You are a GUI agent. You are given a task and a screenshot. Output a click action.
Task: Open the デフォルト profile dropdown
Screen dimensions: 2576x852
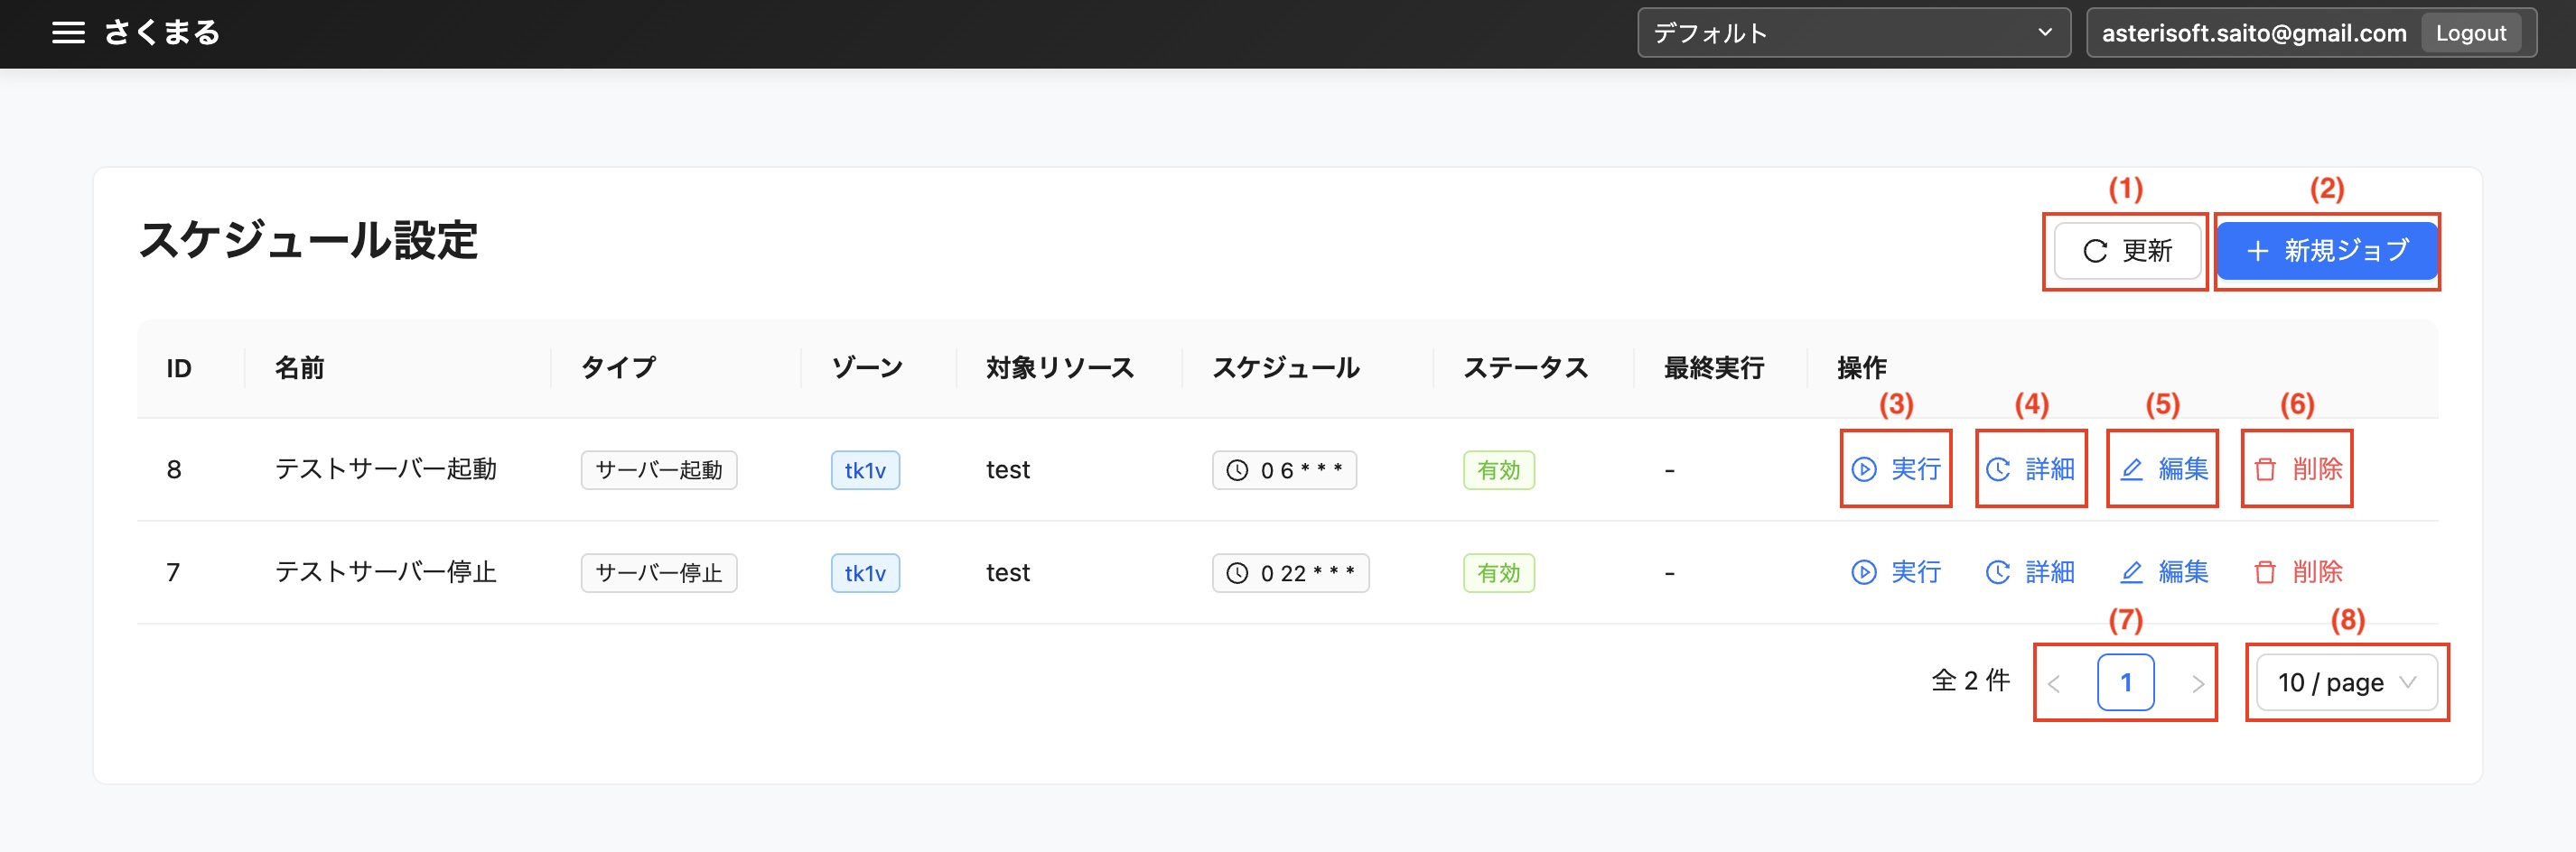click(1853, 33)
